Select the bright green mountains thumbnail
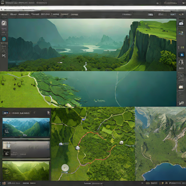 (x=26, y=171)
